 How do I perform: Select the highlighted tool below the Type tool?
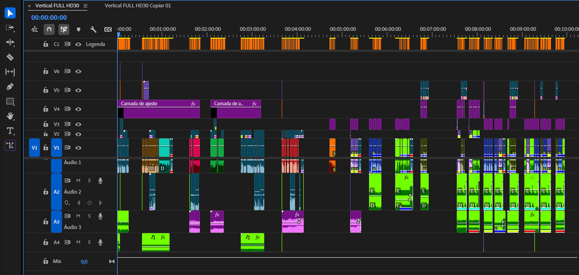coord(10,145)
